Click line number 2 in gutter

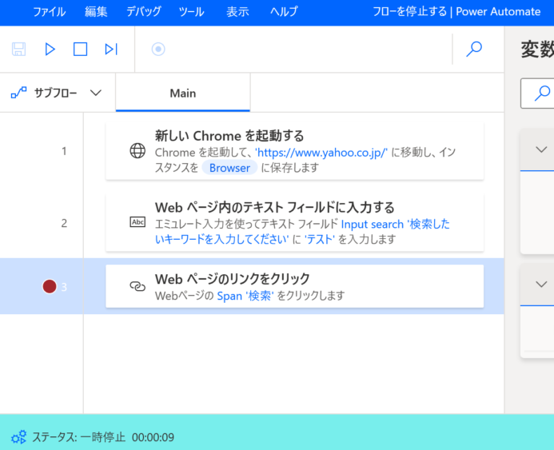coord(64,223)
